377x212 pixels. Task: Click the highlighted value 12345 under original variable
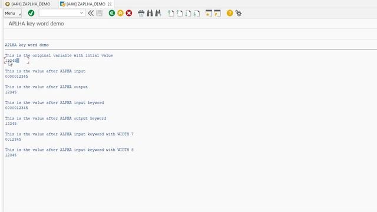(x=12, y=61)
